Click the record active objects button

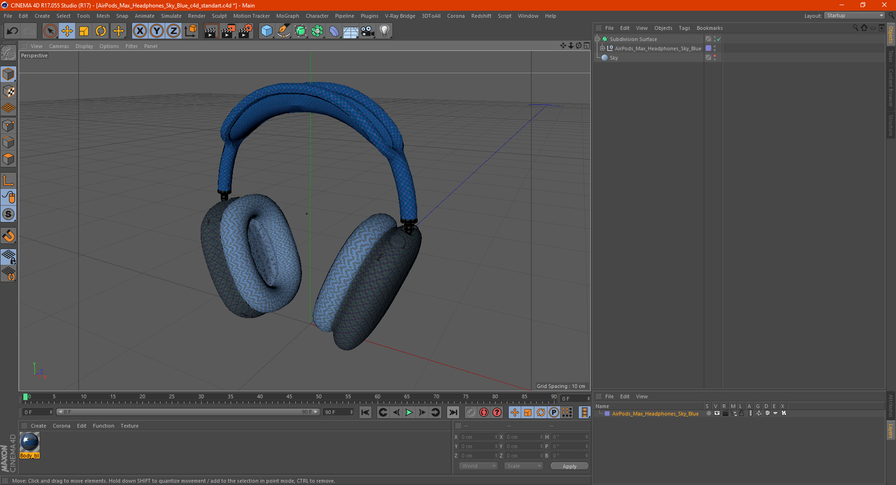(x=471, y=412)
